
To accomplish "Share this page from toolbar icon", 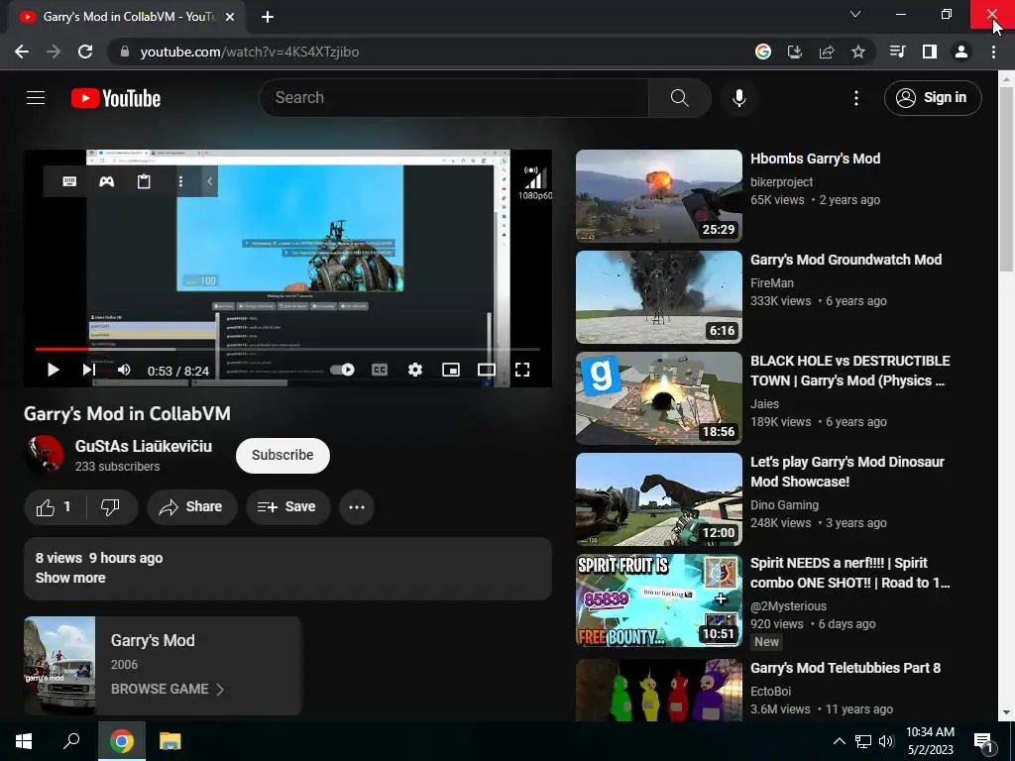I will (x=827, y=52).
